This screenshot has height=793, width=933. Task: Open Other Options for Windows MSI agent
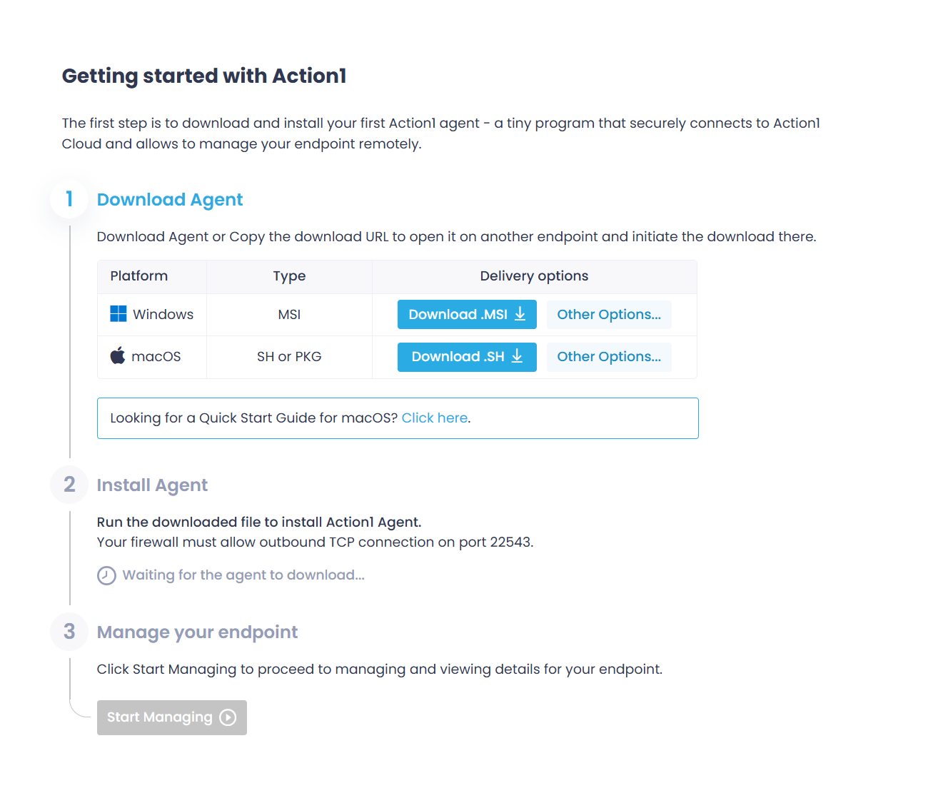[609, 314]
